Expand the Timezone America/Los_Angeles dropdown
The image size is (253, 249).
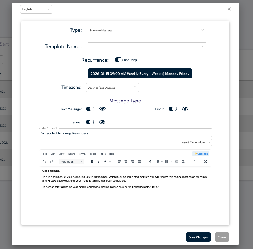(x=112, y=88)
